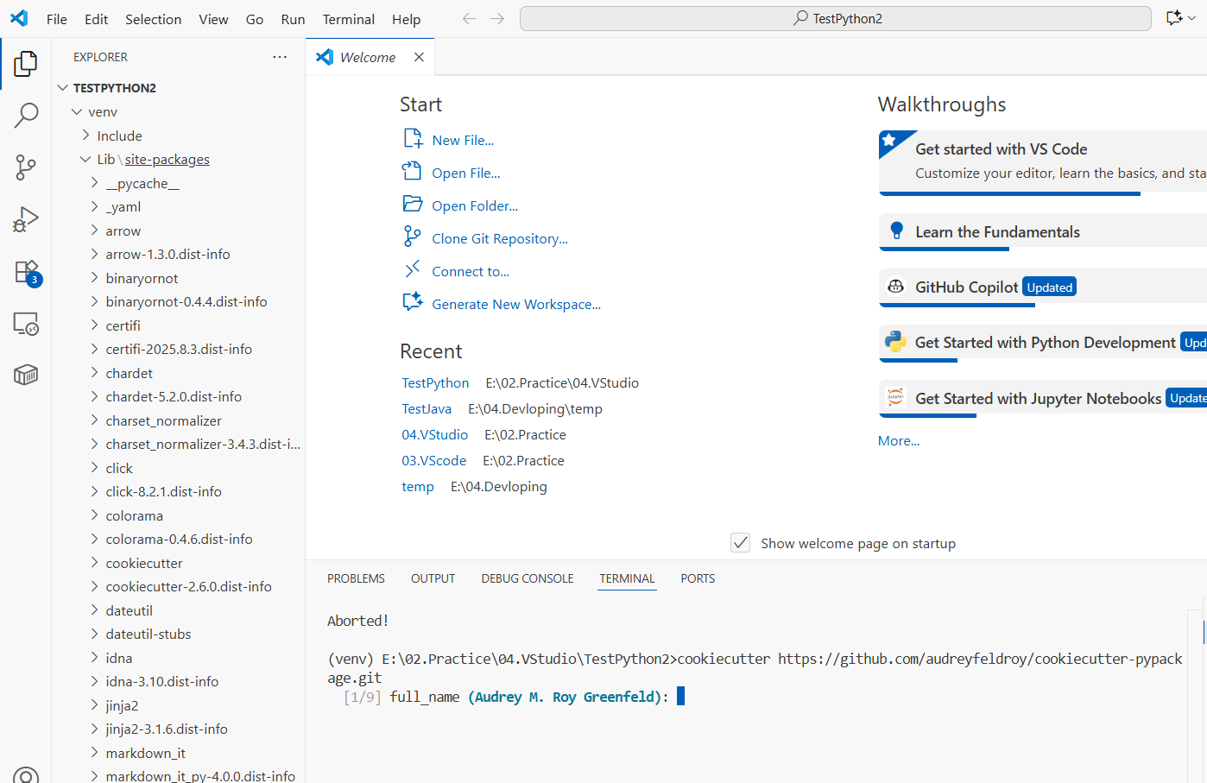
Task: Click the Generate New Workspace sparkle icon
Action: point(413,301)
